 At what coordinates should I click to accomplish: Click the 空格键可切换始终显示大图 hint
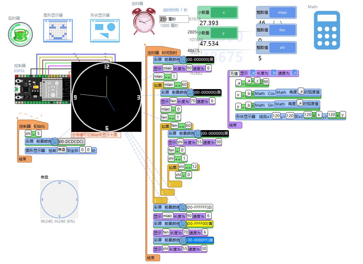click(95, 135)
